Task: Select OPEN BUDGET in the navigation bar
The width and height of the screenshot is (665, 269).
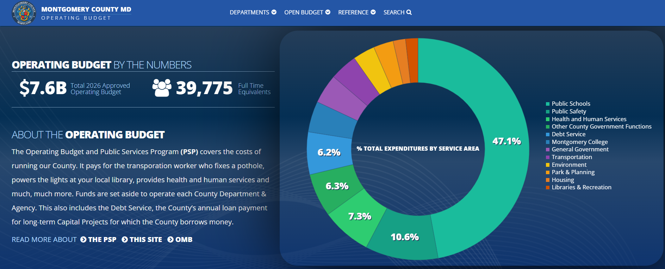Action: [x=303, y=12]
